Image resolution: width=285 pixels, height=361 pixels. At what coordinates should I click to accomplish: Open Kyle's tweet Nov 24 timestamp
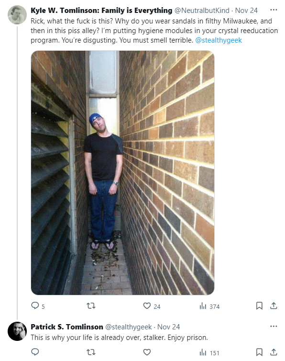(x=246, y=11)
